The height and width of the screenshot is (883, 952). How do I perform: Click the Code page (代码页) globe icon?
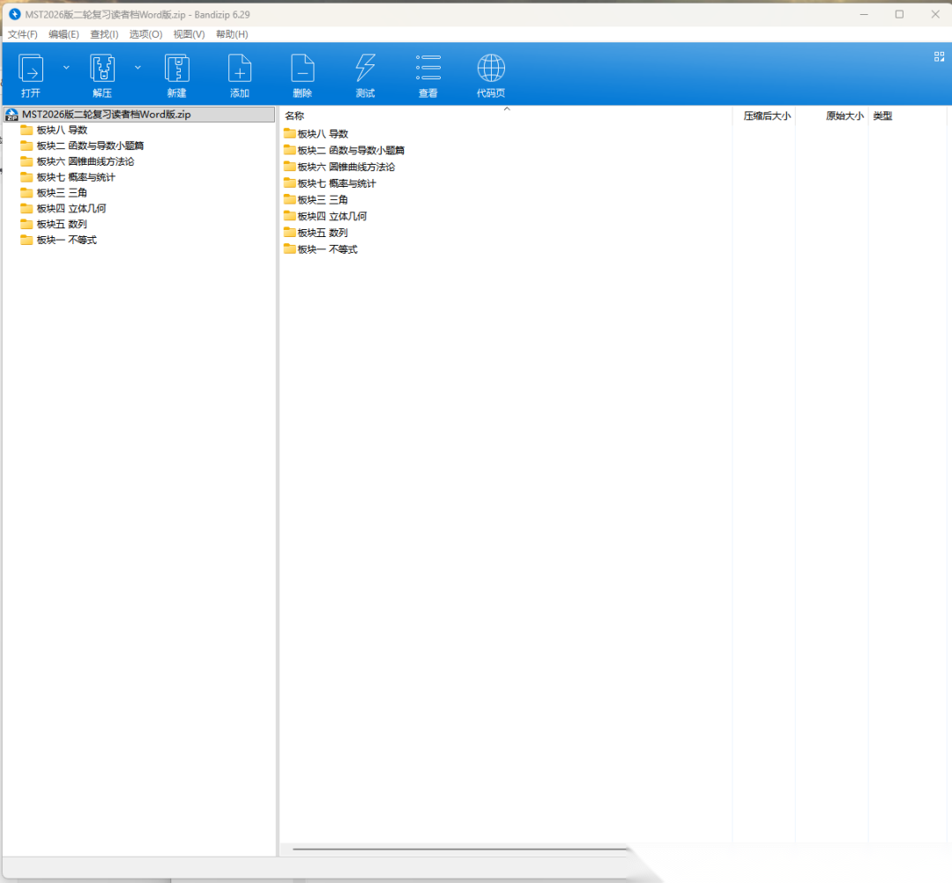tap(491, 69)
